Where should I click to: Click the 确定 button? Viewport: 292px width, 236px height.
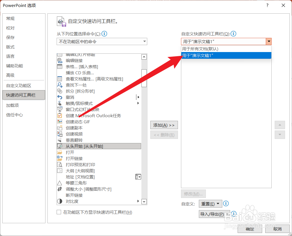coord(250,229)
